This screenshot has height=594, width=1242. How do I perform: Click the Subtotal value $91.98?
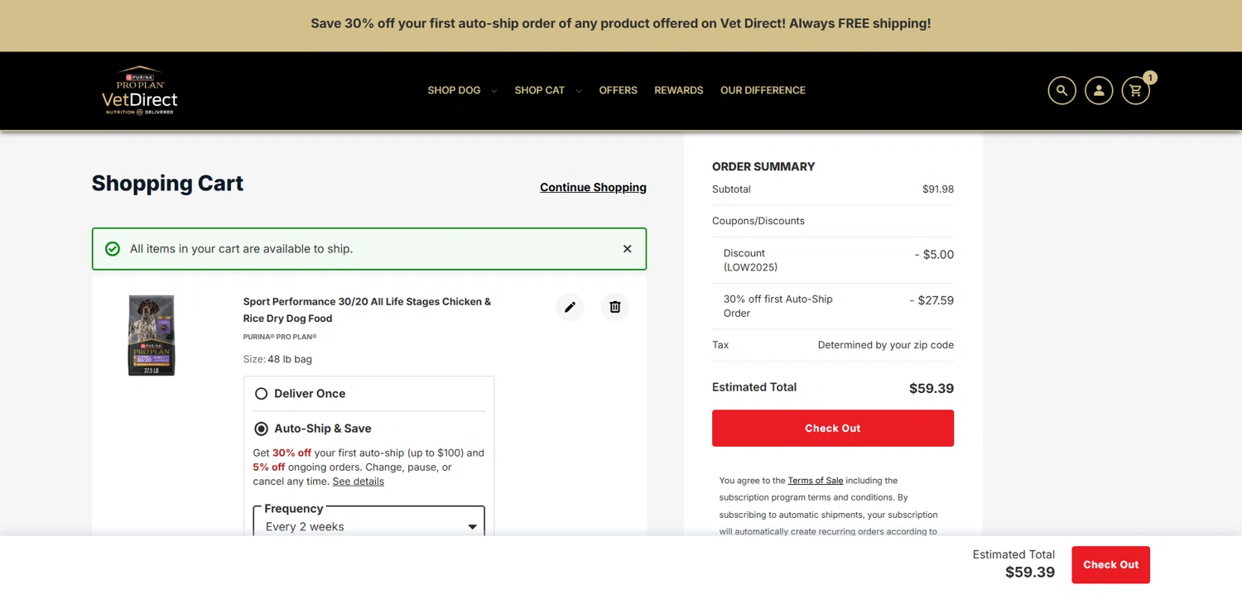[938, 189]
